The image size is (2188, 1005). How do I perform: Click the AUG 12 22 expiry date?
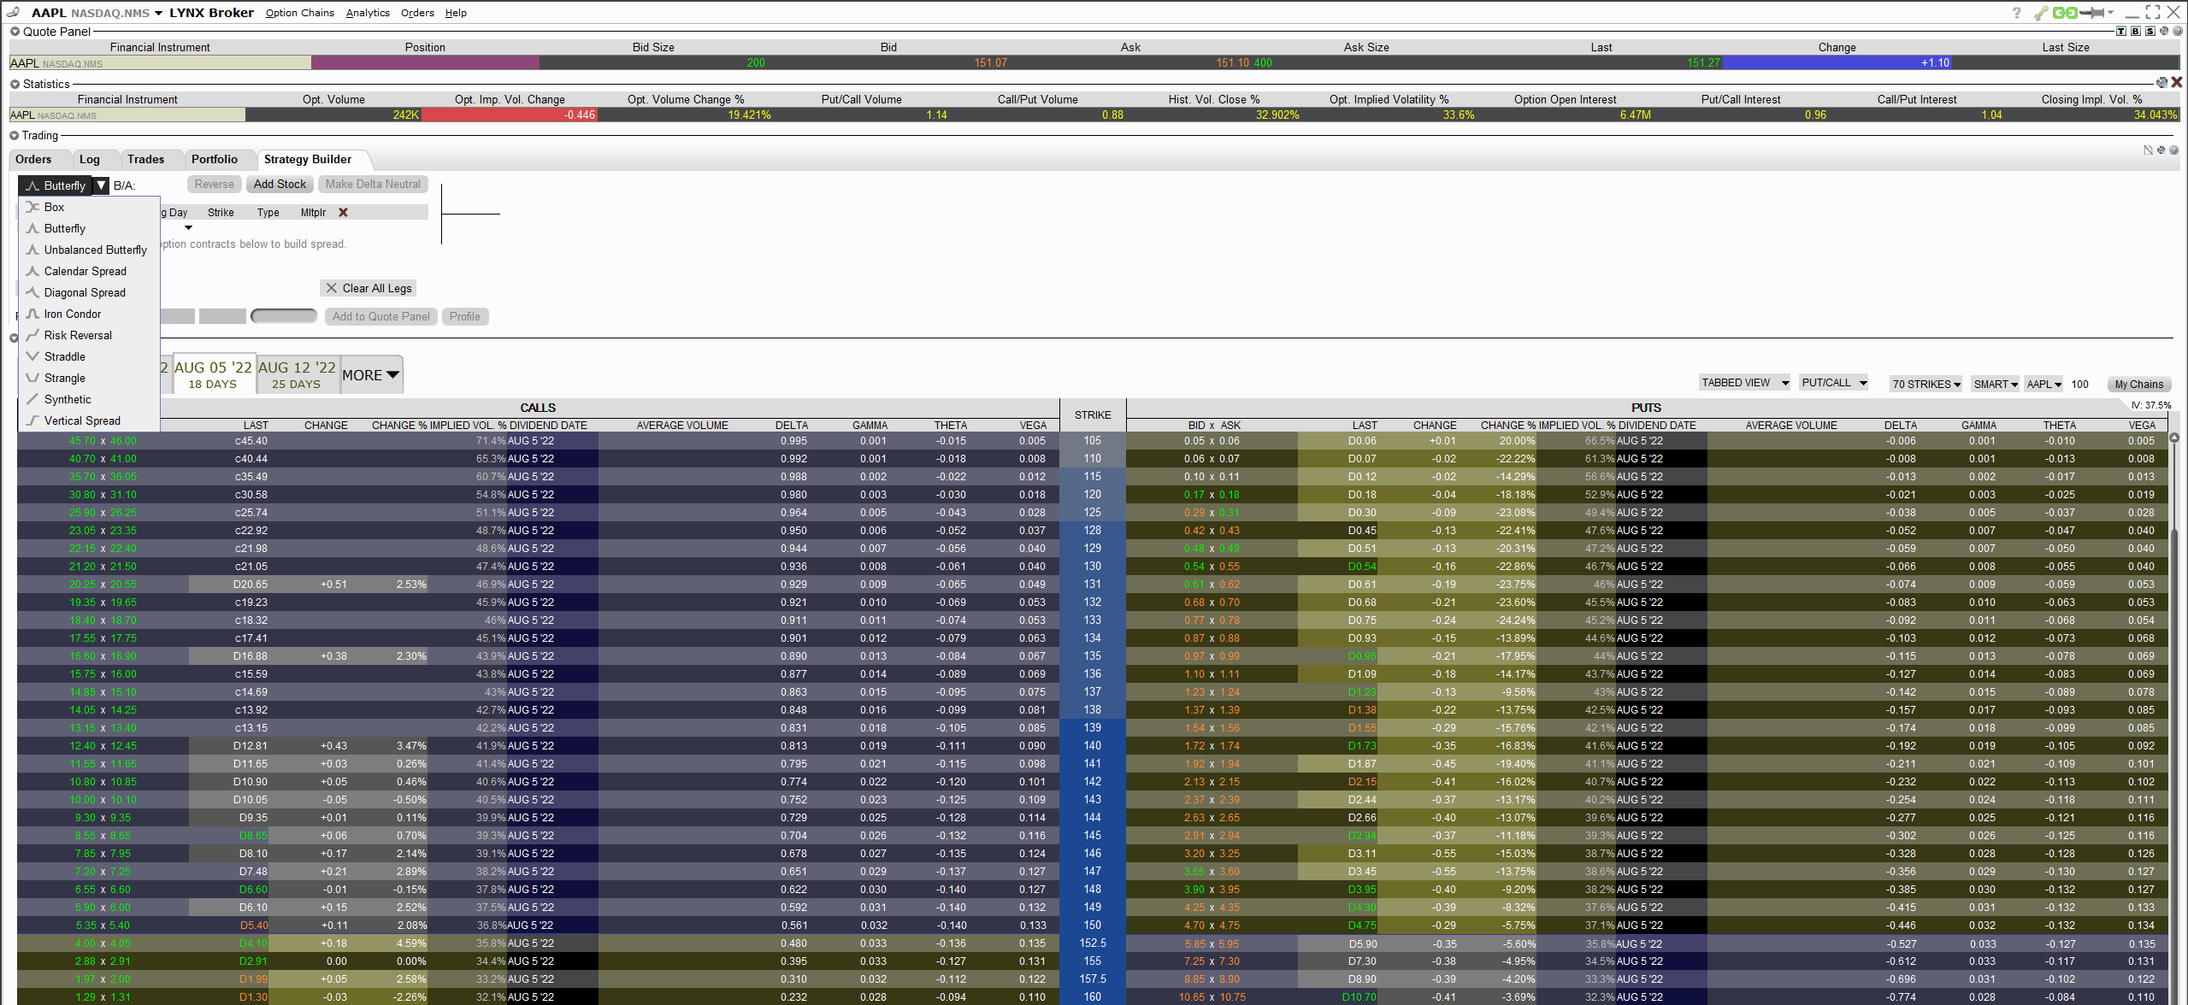[298, 373]
